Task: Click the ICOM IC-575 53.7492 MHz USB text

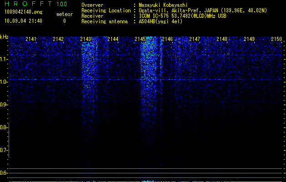Action: [x=182, y=16]
